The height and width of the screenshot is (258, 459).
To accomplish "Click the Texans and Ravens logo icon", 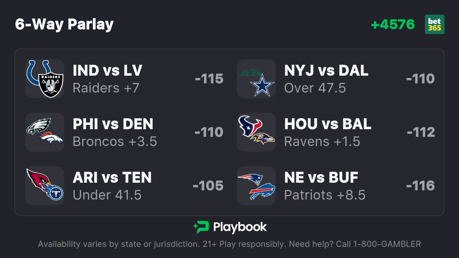I will click(x=256, y=132).
